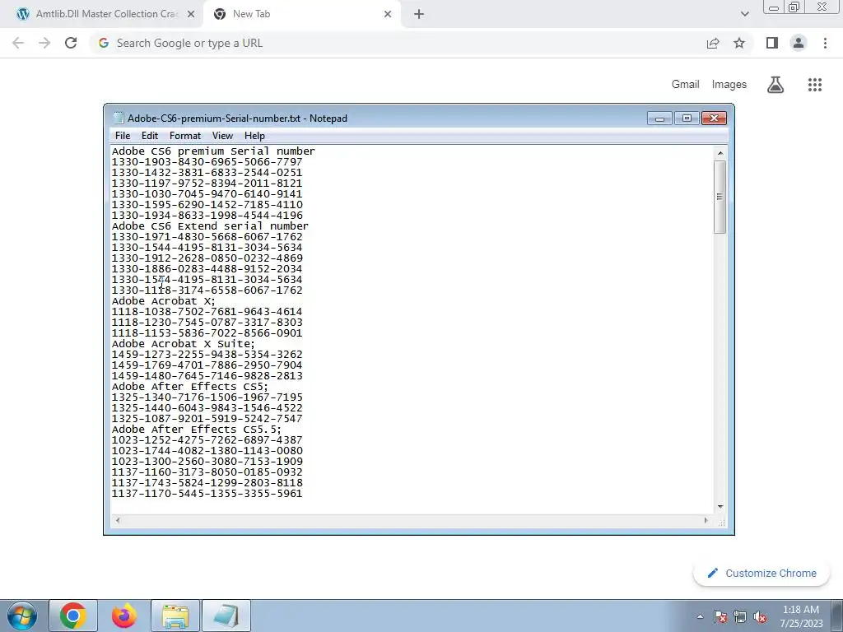
Task: Open Notepad File menu
Action: [x=123, y=136]
